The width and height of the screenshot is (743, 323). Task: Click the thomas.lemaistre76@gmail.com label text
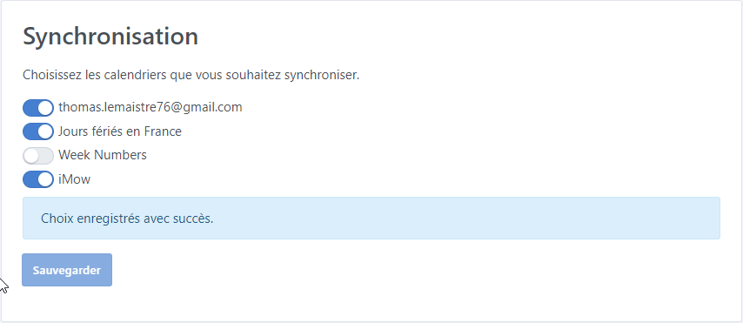(x=151, y=107)
